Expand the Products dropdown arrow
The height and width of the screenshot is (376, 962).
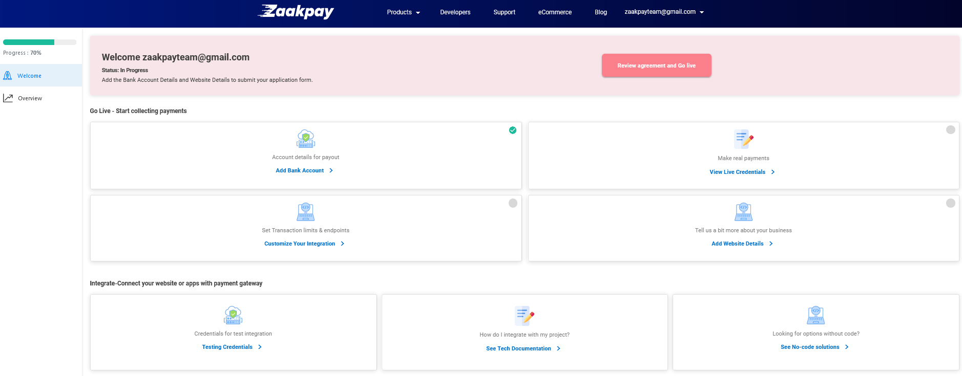pos(418,13)
